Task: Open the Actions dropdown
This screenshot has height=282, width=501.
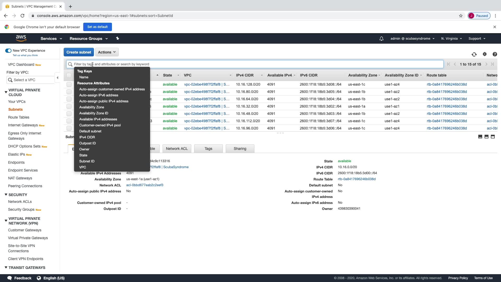Action: pyautogui.click(x=107, y=52)
